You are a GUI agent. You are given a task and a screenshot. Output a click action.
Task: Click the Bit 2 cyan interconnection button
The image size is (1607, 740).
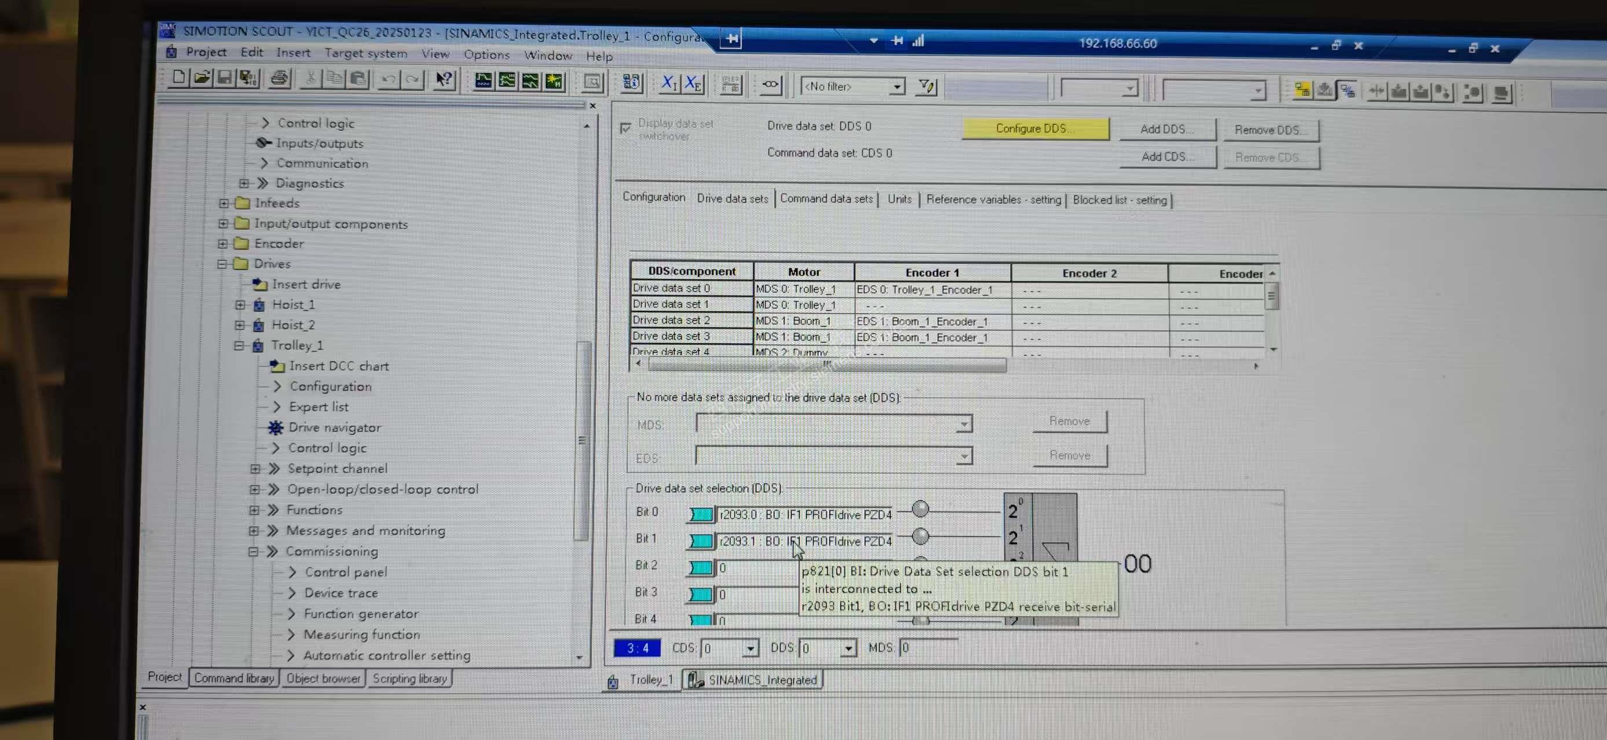click(700, 568)
